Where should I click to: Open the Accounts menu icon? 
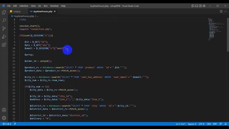[4, 110]
